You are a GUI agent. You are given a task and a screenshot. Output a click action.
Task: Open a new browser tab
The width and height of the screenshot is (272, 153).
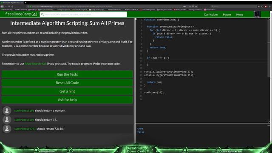pyautogui.click(x=25, y=3)
